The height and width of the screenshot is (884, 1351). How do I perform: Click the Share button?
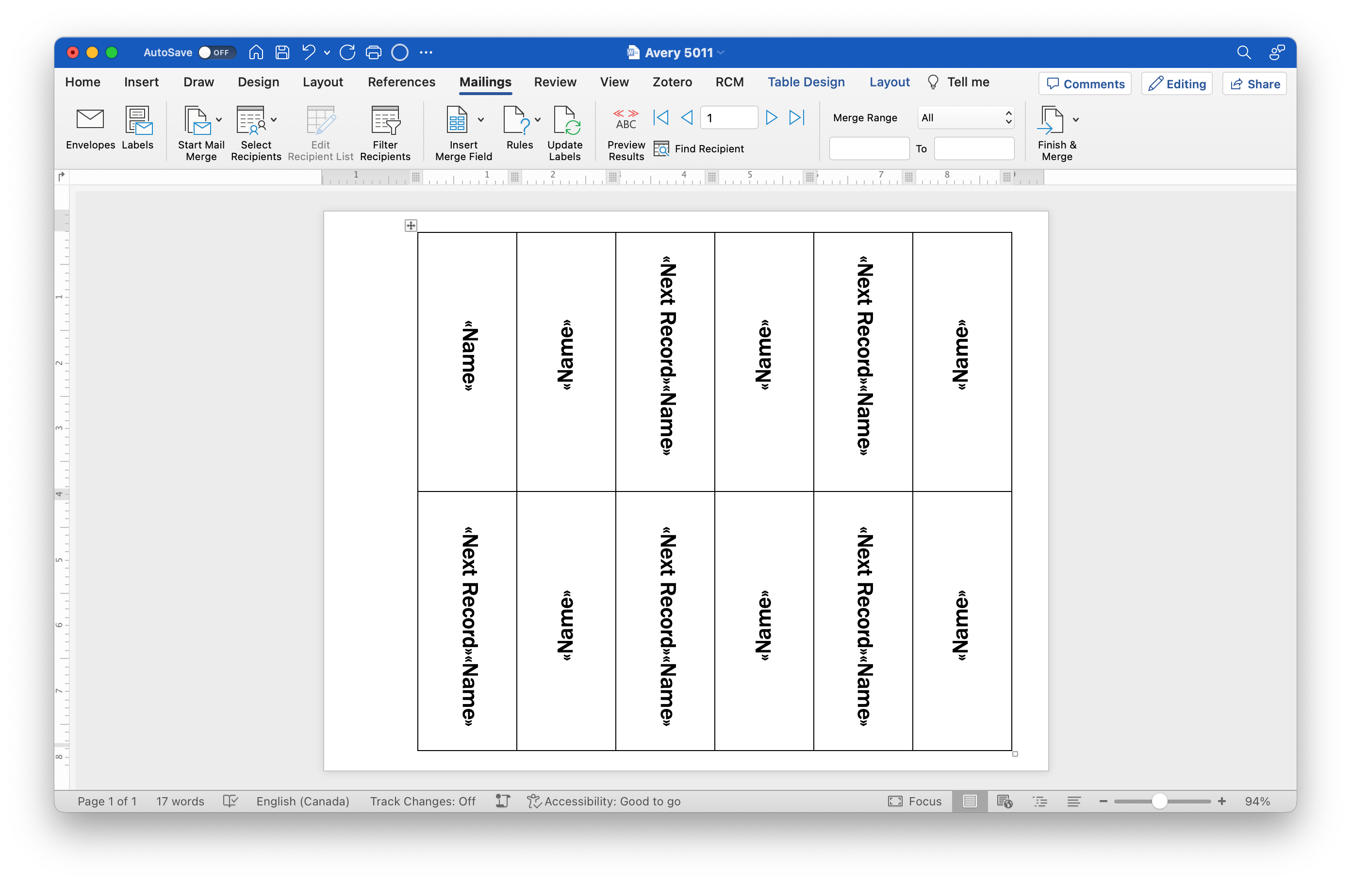(x=1254, y=83)
